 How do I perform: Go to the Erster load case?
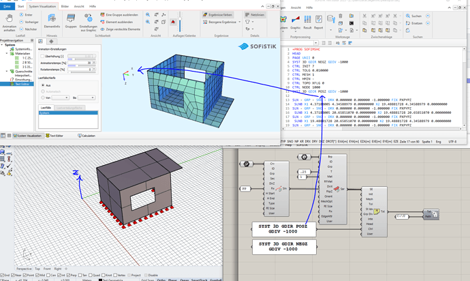pos(26,15)
